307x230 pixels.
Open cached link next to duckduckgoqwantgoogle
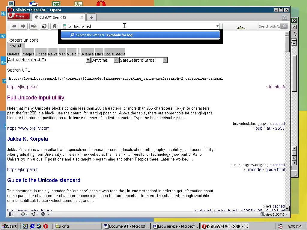[279, 165]
